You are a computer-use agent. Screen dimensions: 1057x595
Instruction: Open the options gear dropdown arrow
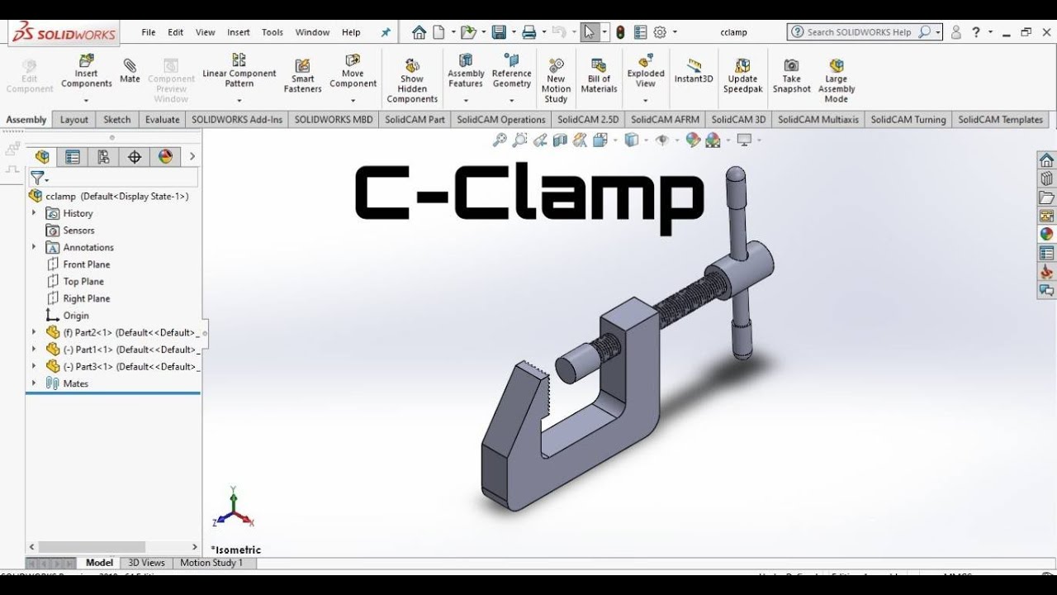click(x=675, y=32)
